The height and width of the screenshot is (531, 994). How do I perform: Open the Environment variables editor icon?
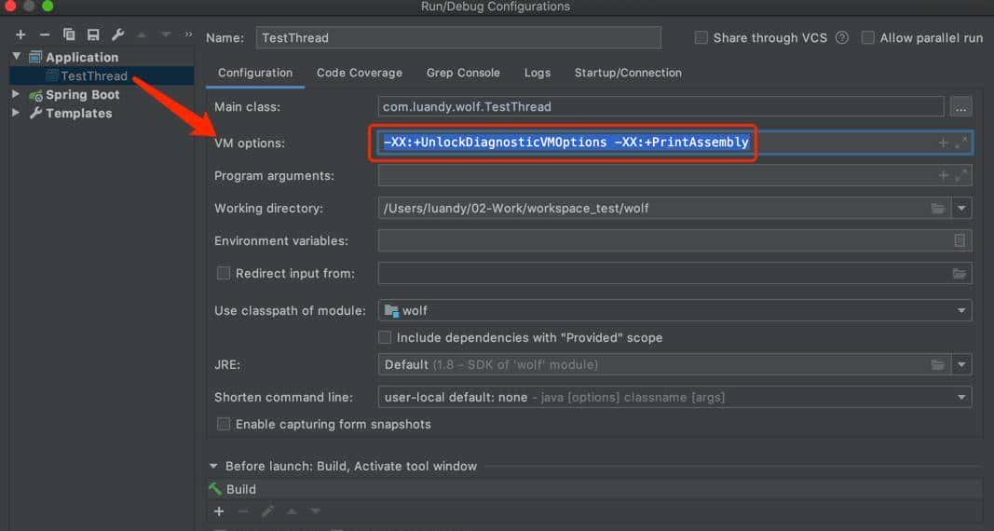[x=960, y=240]
